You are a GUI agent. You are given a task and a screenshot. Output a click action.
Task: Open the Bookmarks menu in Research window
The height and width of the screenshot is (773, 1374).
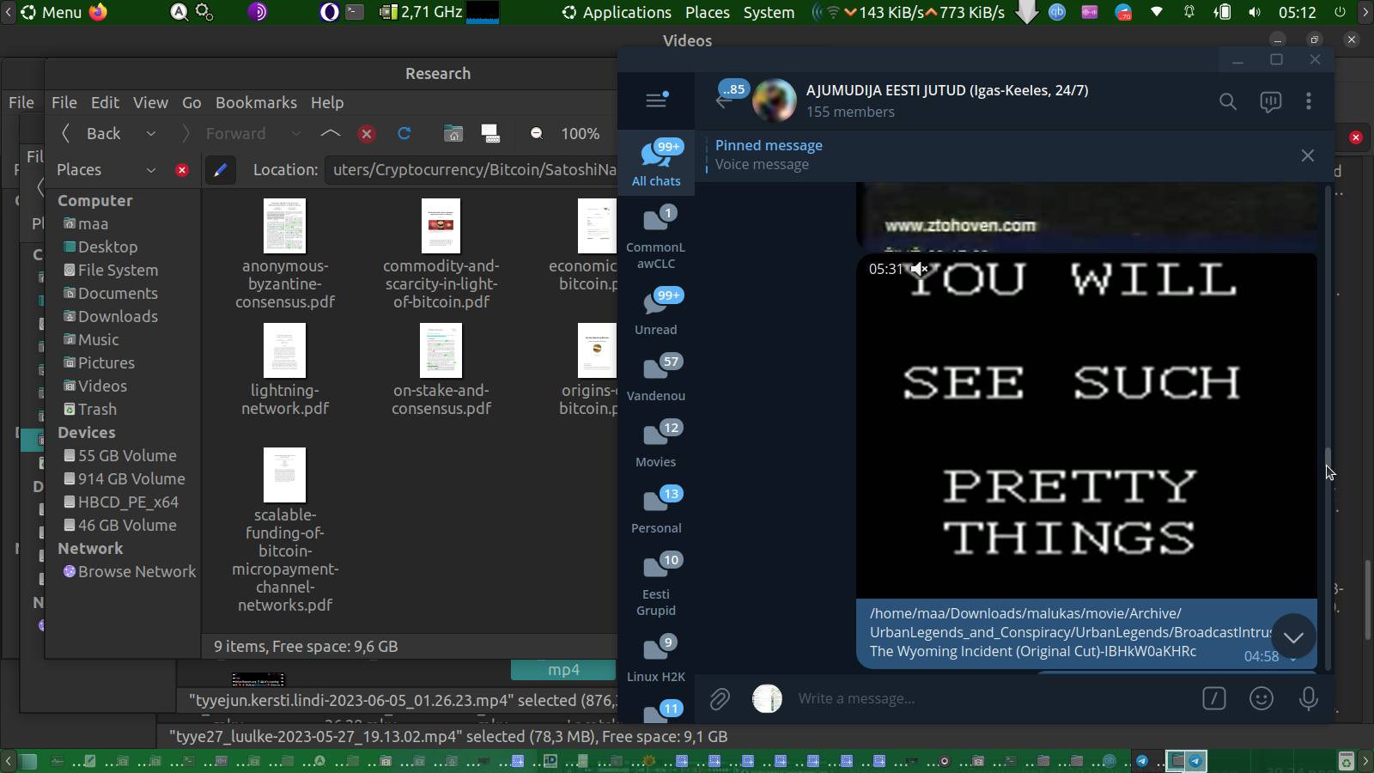point(256,103)
